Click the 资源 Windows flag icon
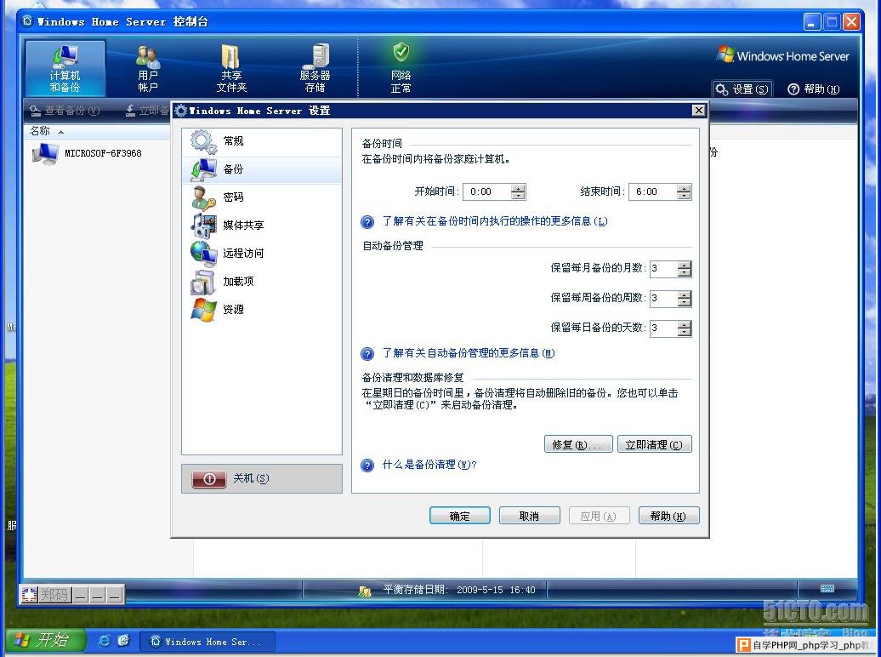This screenshot has width=881, height=657. [203, 310]
